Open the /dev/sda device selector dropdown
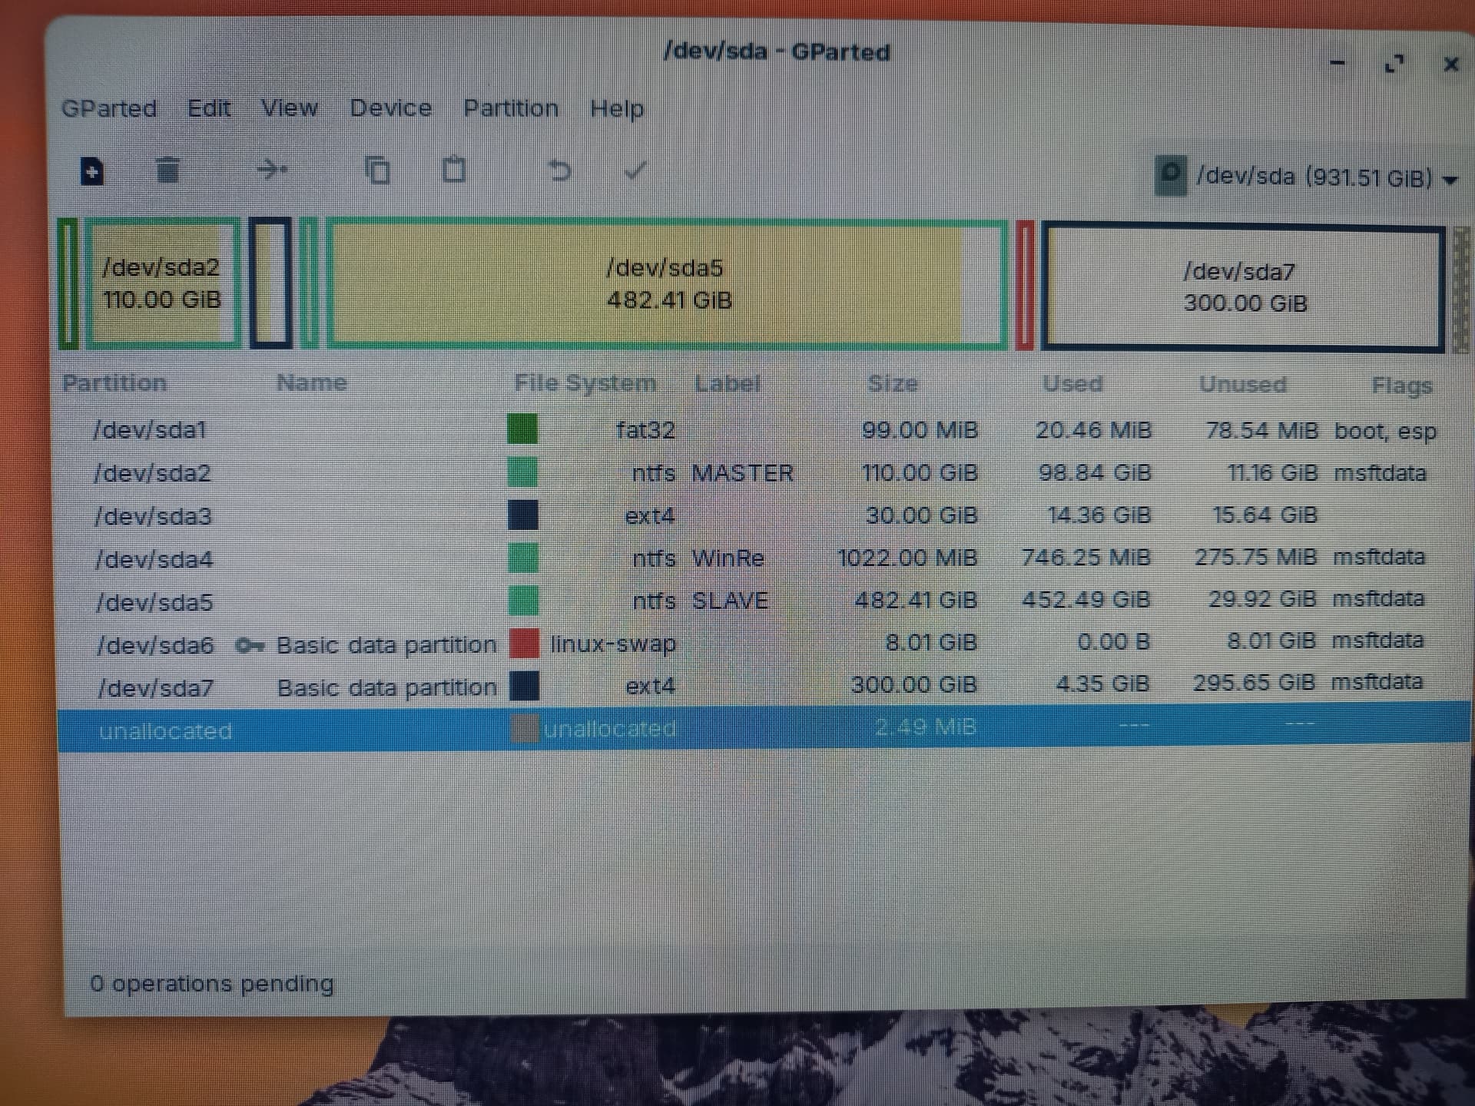Screen dimensions: 1475x1106 tap(1307, 177)
